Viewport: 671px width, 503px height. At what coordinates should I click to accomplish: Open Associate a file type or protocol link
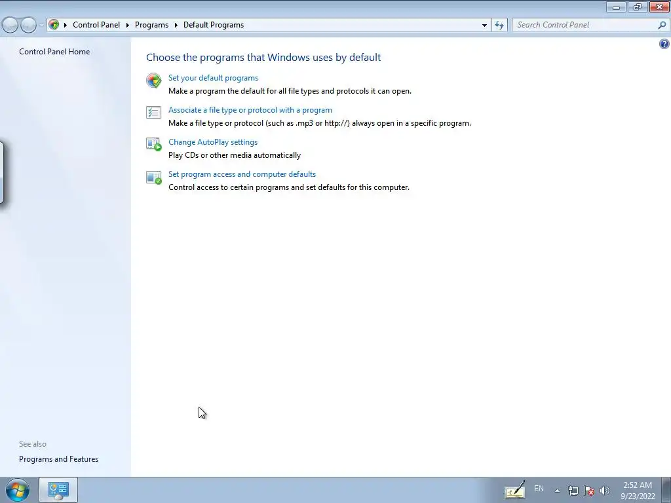tap(250, 110)
